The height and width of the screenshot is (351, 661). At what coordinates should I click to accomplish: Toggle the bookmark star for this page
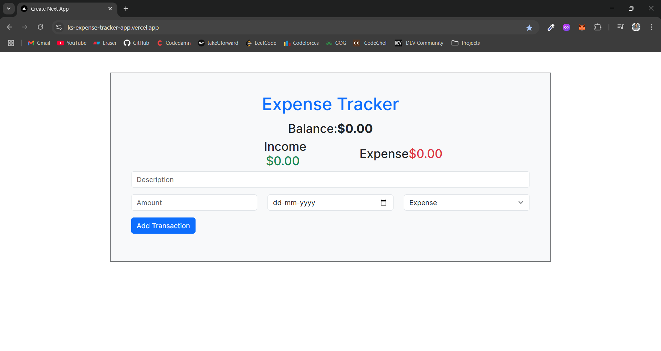click(x=529, y=27)
